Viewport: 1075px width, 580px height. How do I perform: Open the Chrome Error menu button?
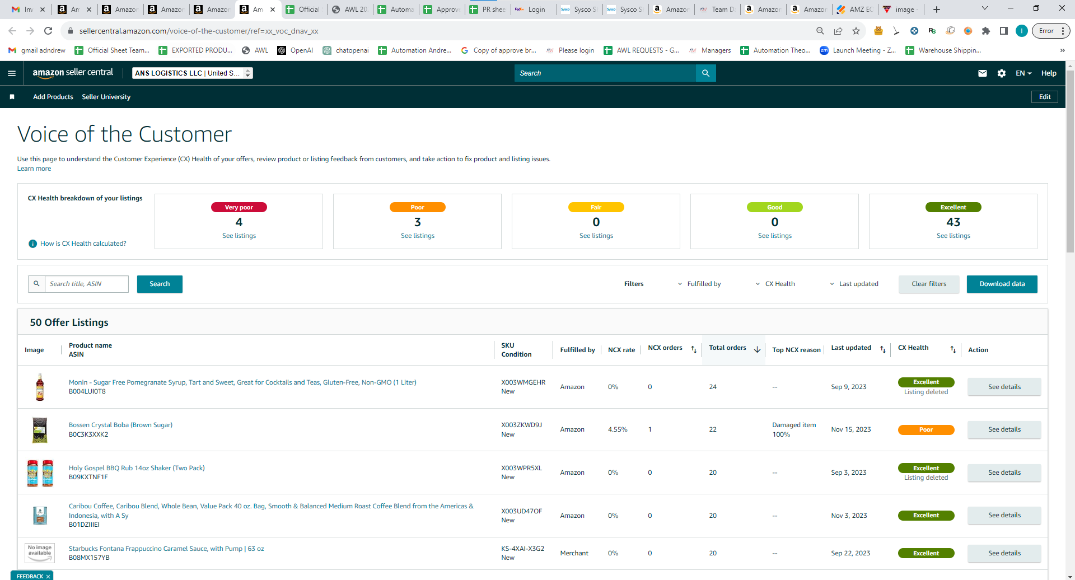[1052, 31]
